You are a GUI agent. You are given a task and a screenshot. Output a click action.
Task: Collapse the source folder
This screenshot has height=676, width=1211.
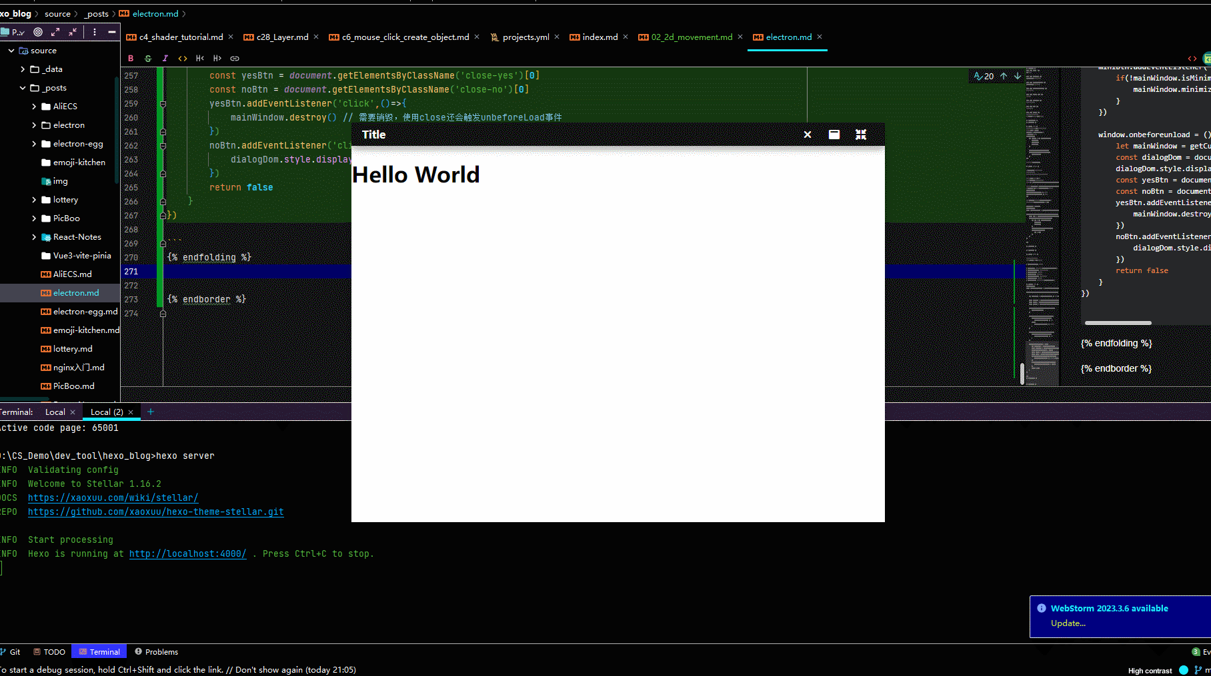11,51
